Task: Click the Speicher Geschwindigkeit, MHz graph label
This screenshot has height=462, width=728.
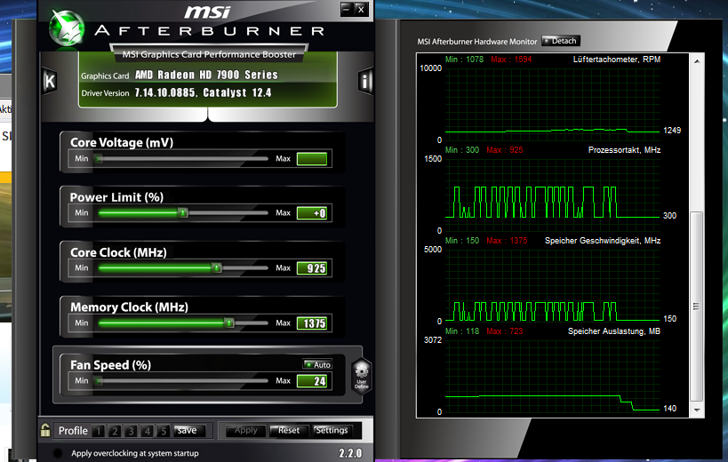Action: click(603, 240)
